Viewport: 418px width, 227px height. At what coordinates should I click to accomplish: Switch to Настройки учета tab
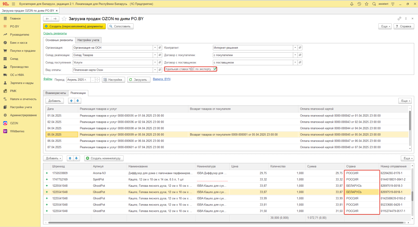click(x=88, y=40)
